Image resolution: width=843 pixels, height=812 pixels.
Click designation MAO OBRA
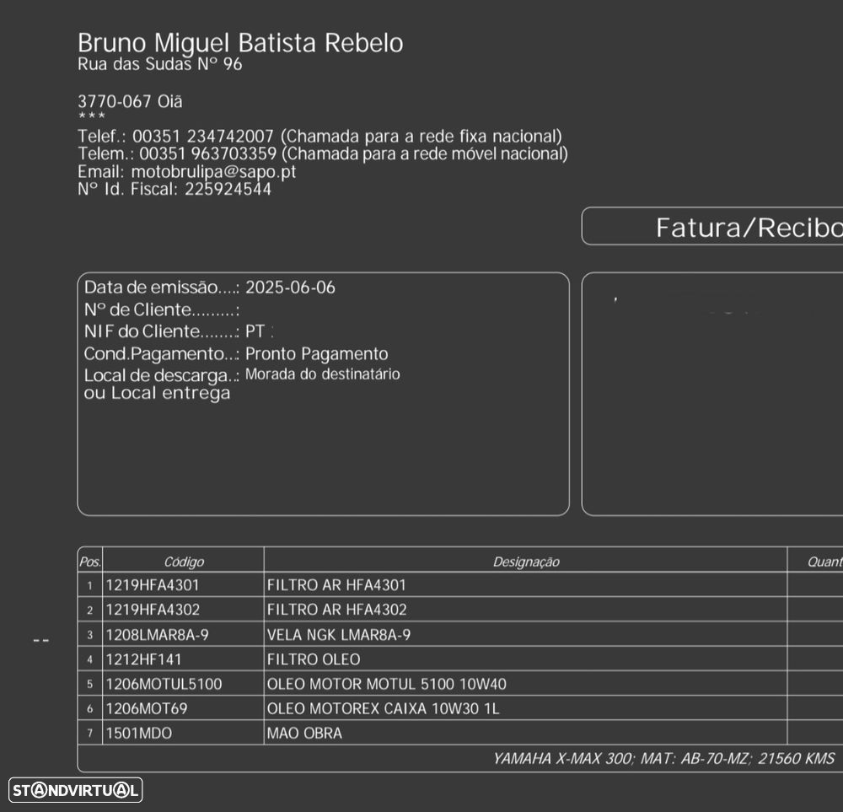[304, 733]
